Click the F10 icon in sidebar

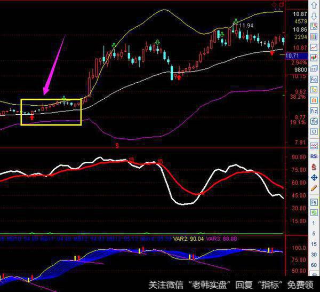coord(314,79)
